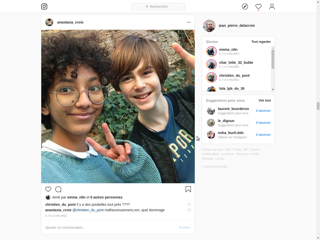Click the Rechercher search field

[x=158, y=6]
